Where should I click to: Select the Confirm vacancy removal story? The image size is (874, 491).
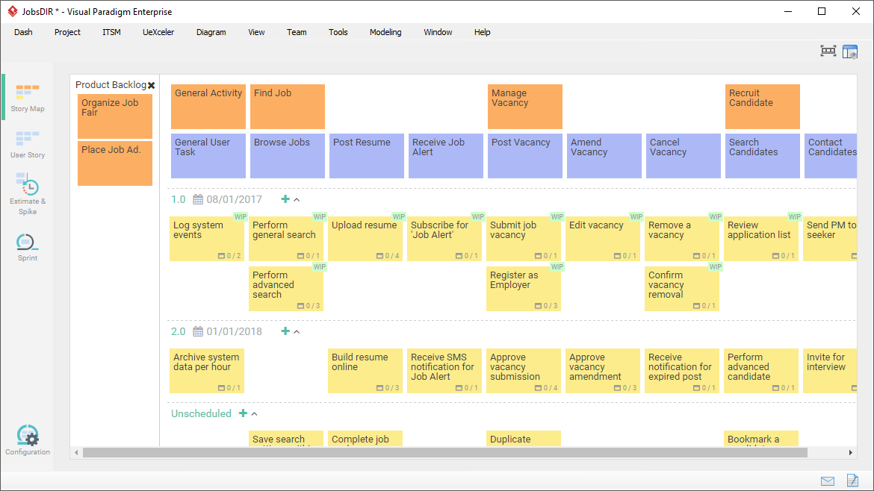tap(682, 288)
